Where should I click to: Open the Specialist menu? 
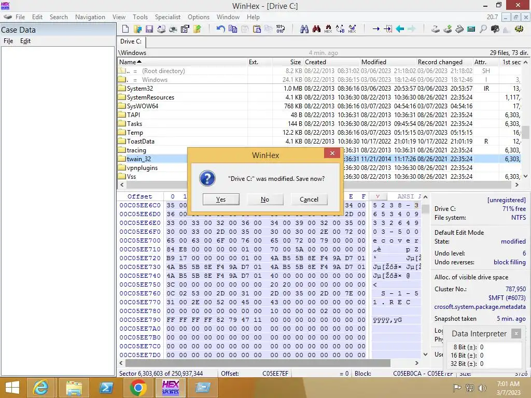click(x=167, y=17)
